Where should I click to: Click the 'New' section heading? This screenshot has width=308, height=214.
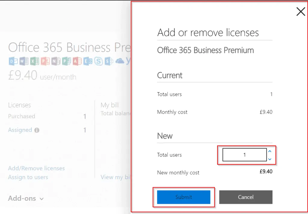point(165,136)
